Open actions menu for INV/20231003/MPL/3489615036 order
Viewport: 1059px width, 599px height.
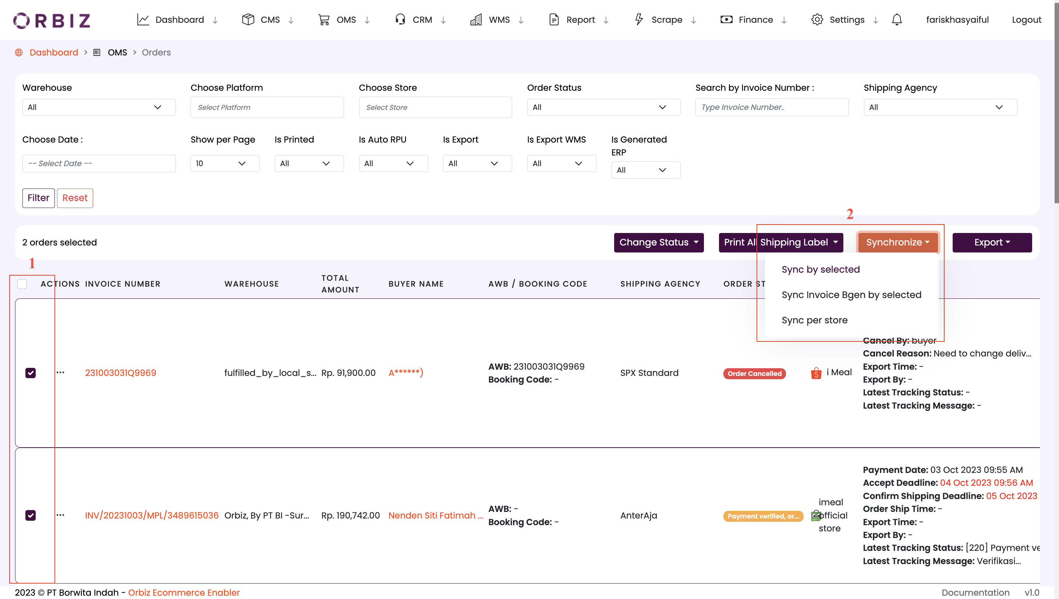coord(60,515)
